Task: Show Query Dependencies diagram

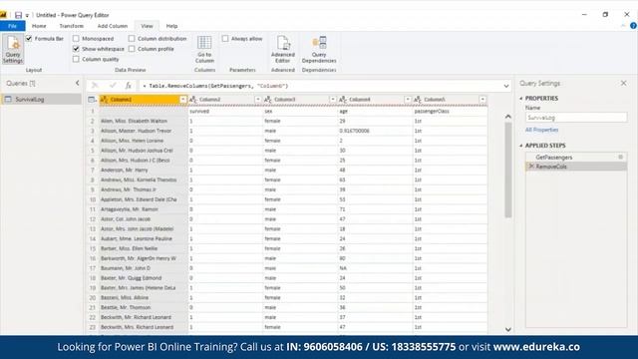Action: (319, 49)
